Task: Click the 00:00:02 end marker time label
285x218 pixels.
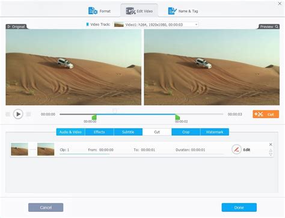Action: [x=181, y=121]
